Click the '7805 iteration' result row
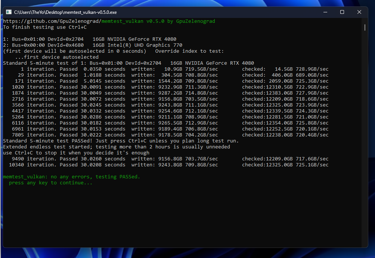The width and height of the screenshot is (375, 258). (170, 135)
